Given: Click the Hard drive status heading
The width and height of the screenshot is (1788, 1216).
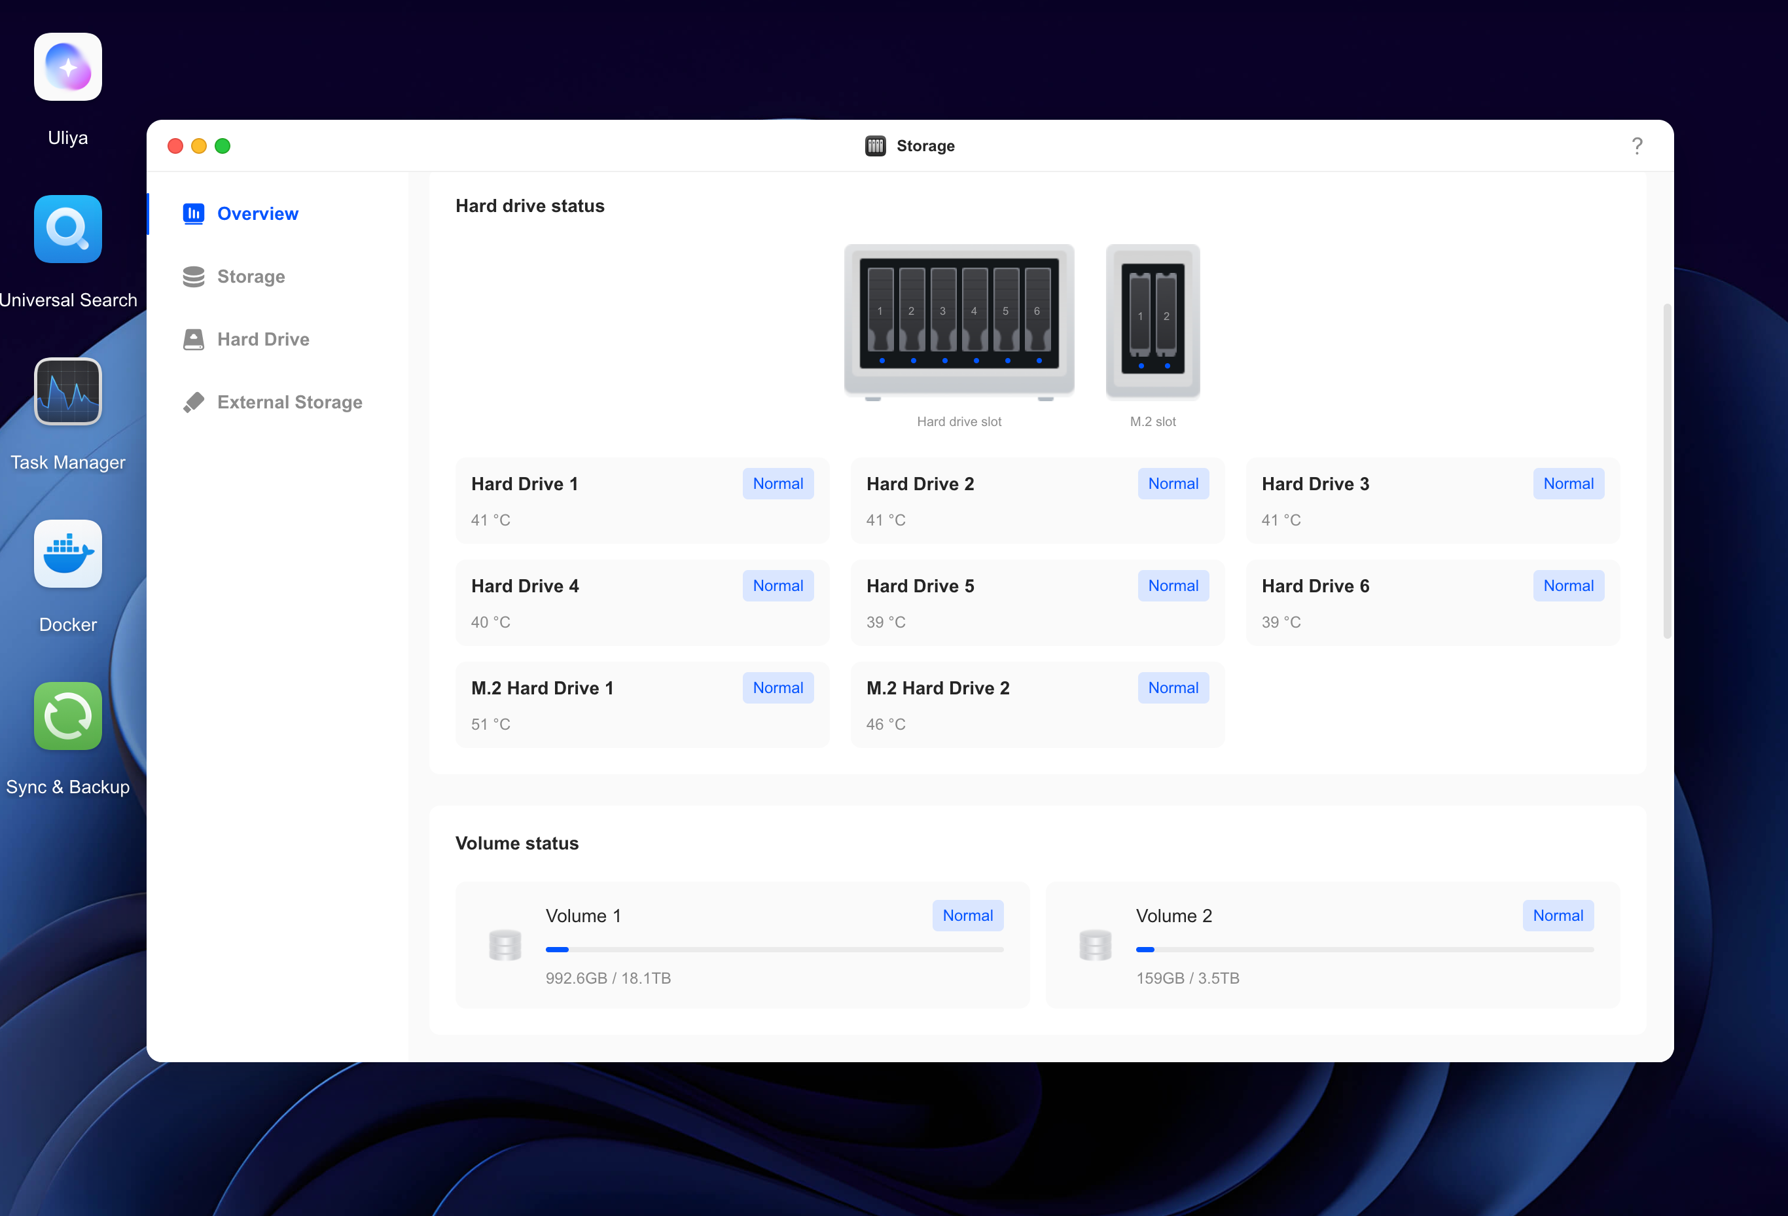Looking at the screenshot, I should click(x=529, y=206).
